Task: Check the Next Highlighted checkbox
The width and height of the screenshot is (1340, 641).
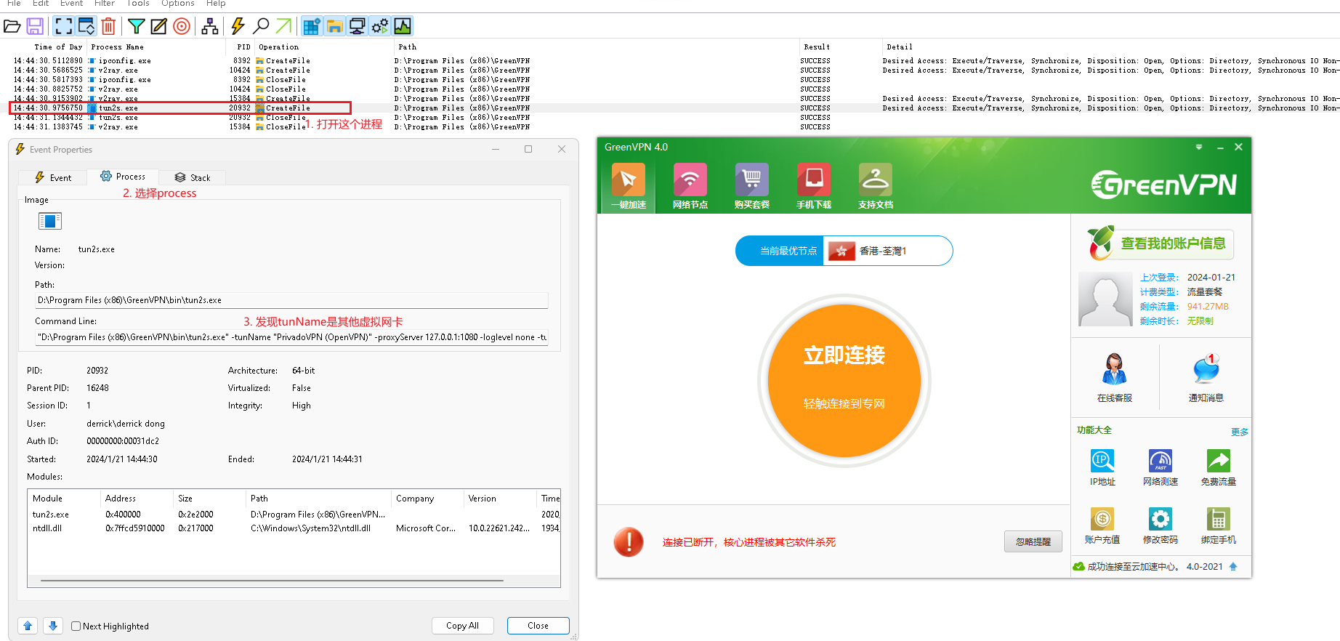Action: point(76,626)
